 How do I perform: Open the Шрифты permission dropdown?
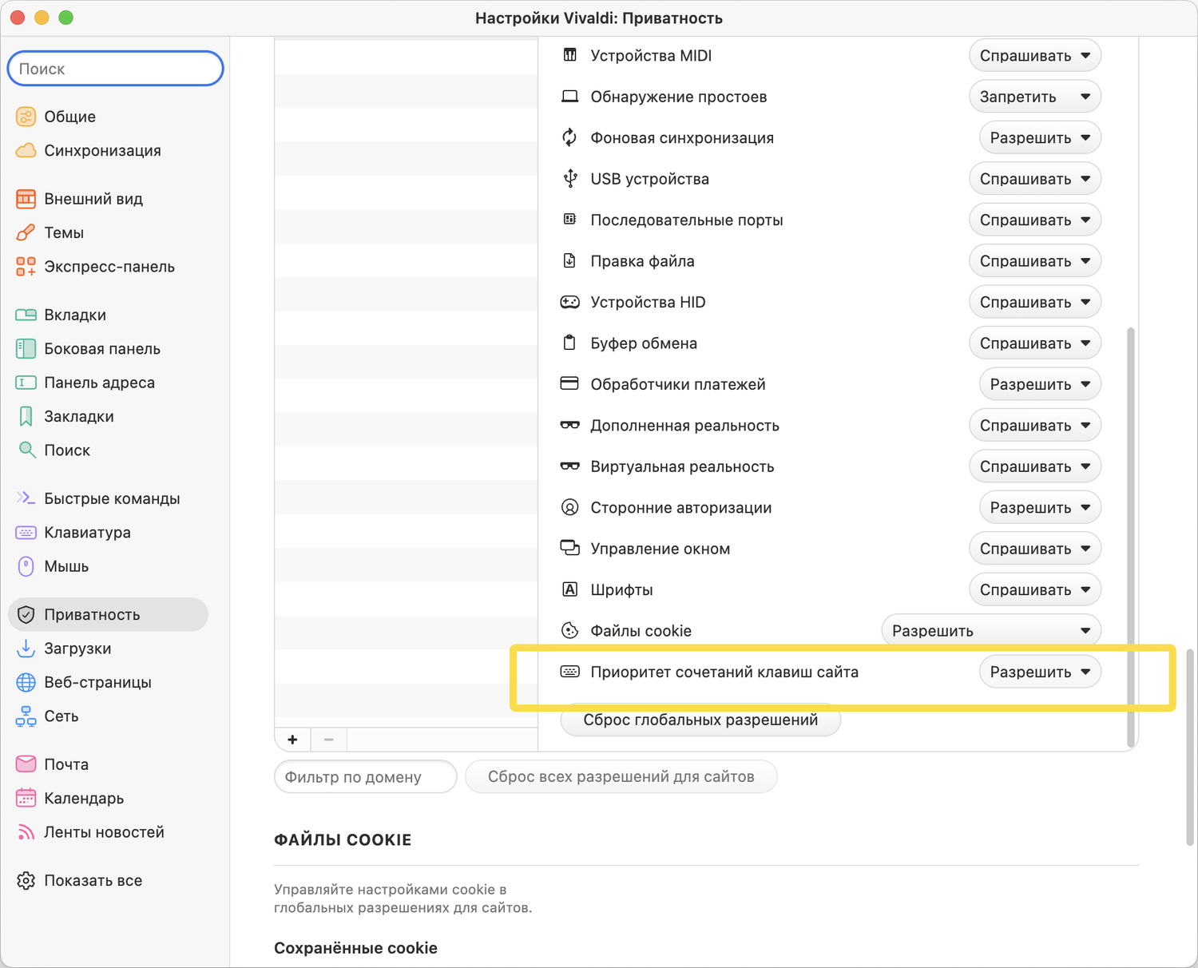[x=1034, y=589]
